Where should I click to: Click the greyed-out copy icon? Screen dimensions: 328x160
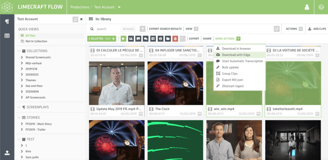click(183, 39)
